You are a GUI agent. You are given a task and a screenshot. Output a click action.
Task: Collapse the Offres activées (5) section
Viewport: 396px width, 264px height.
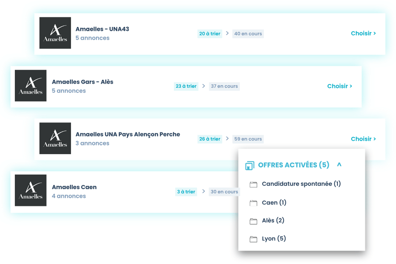coord(339,165)
